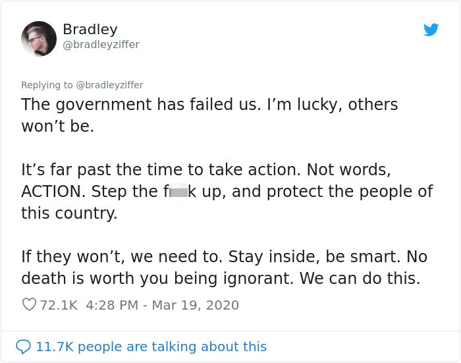Image resolution: width=461 pixels, height=363 pixels.
Task: Click the Twitter bird logo
Action: 431,30
